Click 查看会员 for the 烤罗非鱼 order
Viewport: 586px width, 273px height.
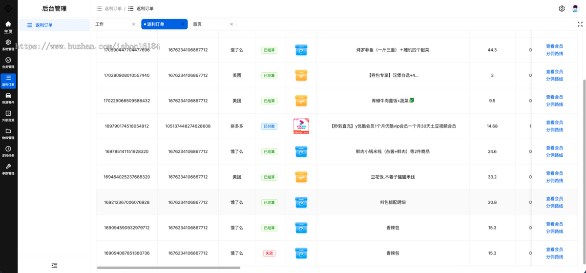554,46
